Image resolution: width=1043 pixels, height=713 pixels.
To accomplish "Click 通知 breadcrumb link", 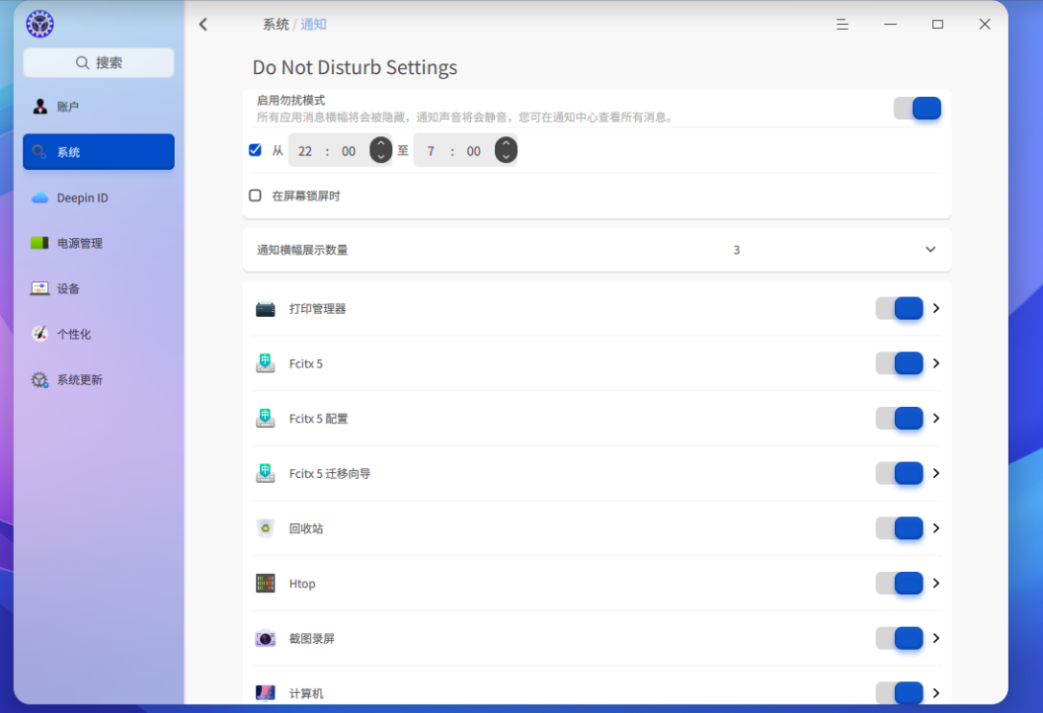I will click(x=313, y=25).
